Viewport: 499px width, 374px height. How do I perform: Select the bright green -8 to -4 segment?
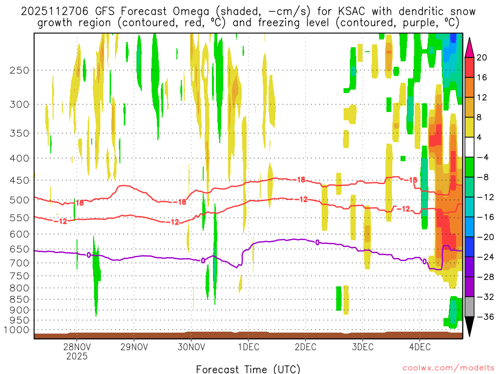[469, 168]
